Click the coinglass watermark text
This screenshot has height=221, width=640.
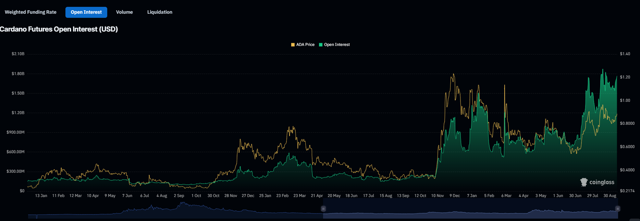(602, 182)
